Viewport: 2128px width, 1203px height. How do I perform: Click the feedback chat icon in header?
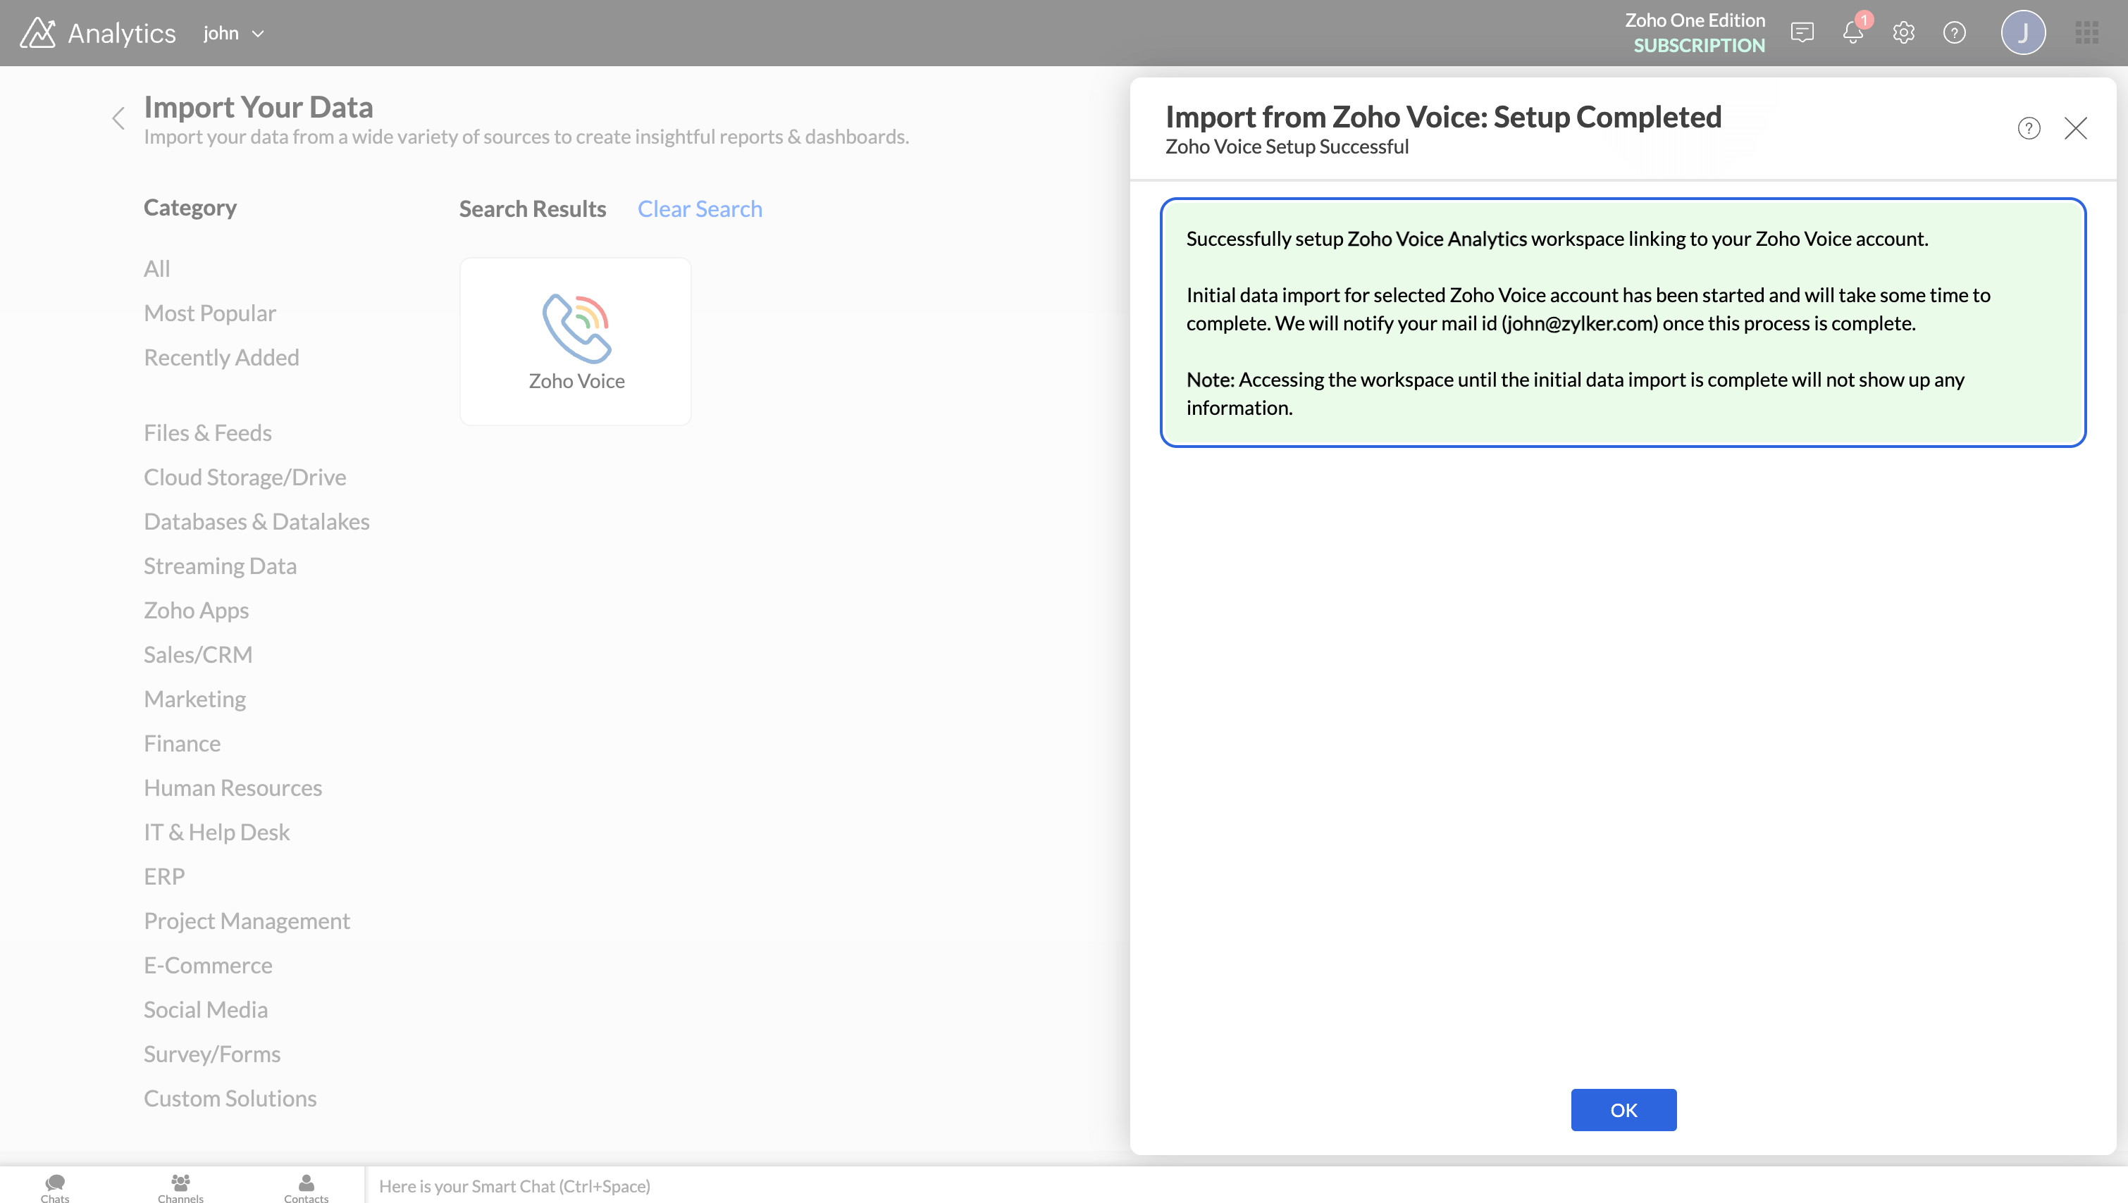(1802, 33)
